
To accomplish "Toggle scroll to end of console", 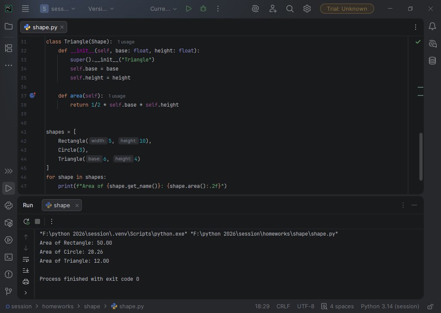I will (25, 270).
